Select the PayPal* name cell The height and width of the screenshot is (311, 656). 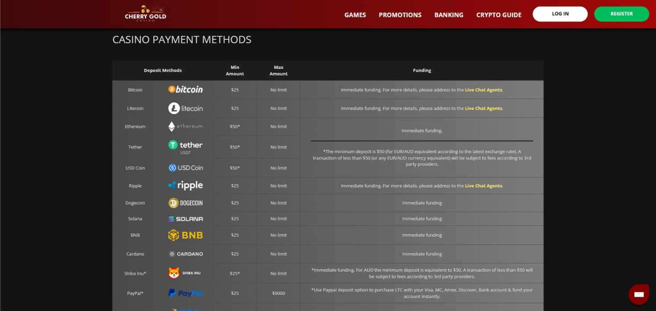[135, 293]
